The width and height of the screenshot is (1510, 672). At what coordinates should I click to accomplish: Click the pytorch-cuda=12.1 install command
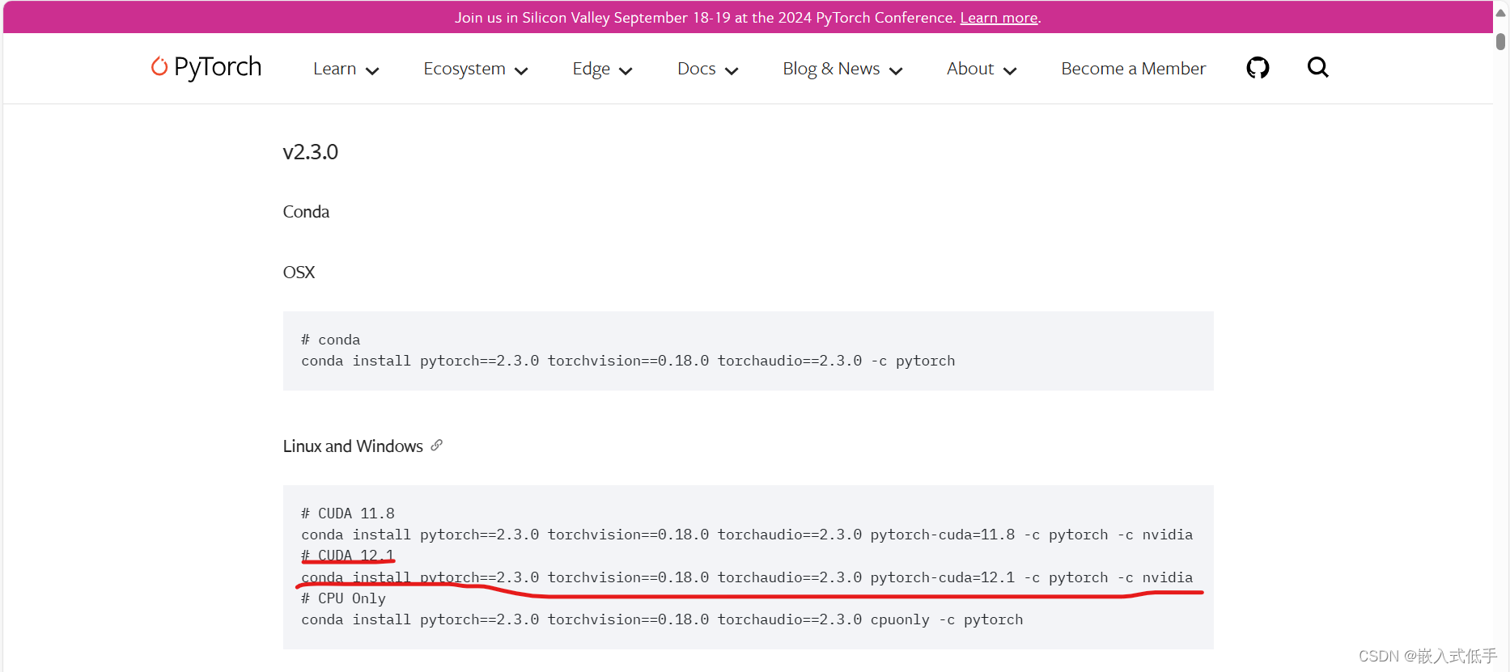tap(747, 577)
